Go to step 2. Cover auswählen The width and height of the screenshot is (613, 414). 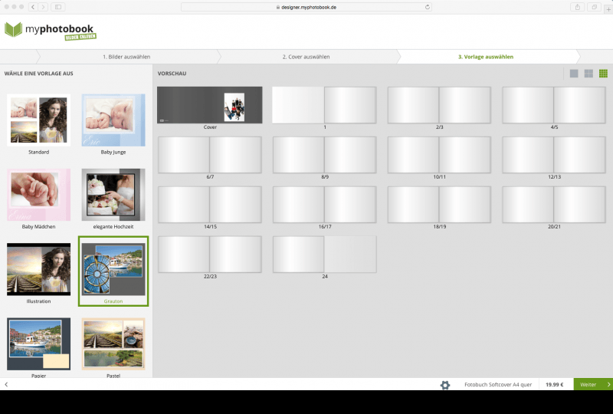306,57
